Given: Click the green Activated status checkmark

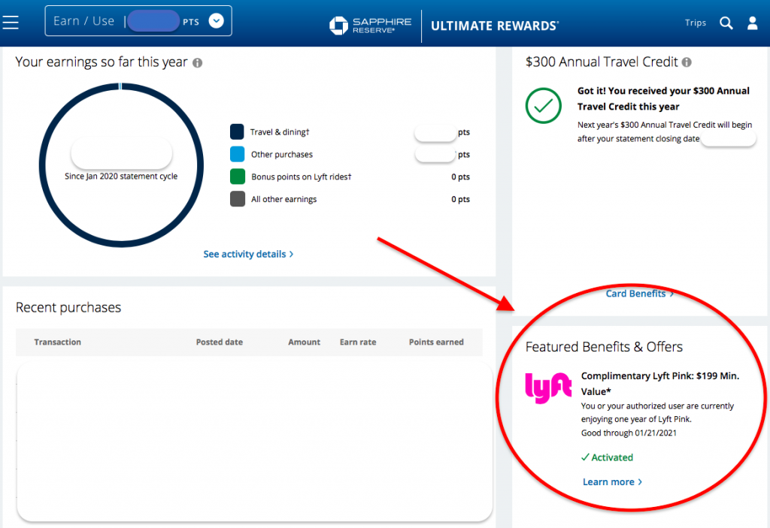Looking at the screenshot, I should tap(585, 457).
